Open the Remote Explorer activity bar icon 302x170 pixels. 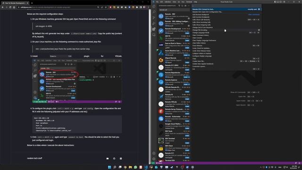[x=154, y=35]
